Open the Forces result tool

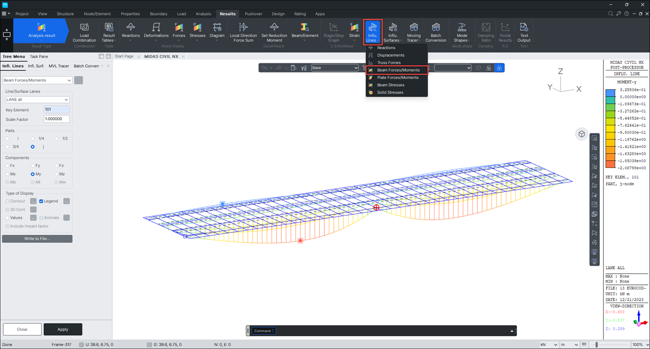click(x=179, y=33)
